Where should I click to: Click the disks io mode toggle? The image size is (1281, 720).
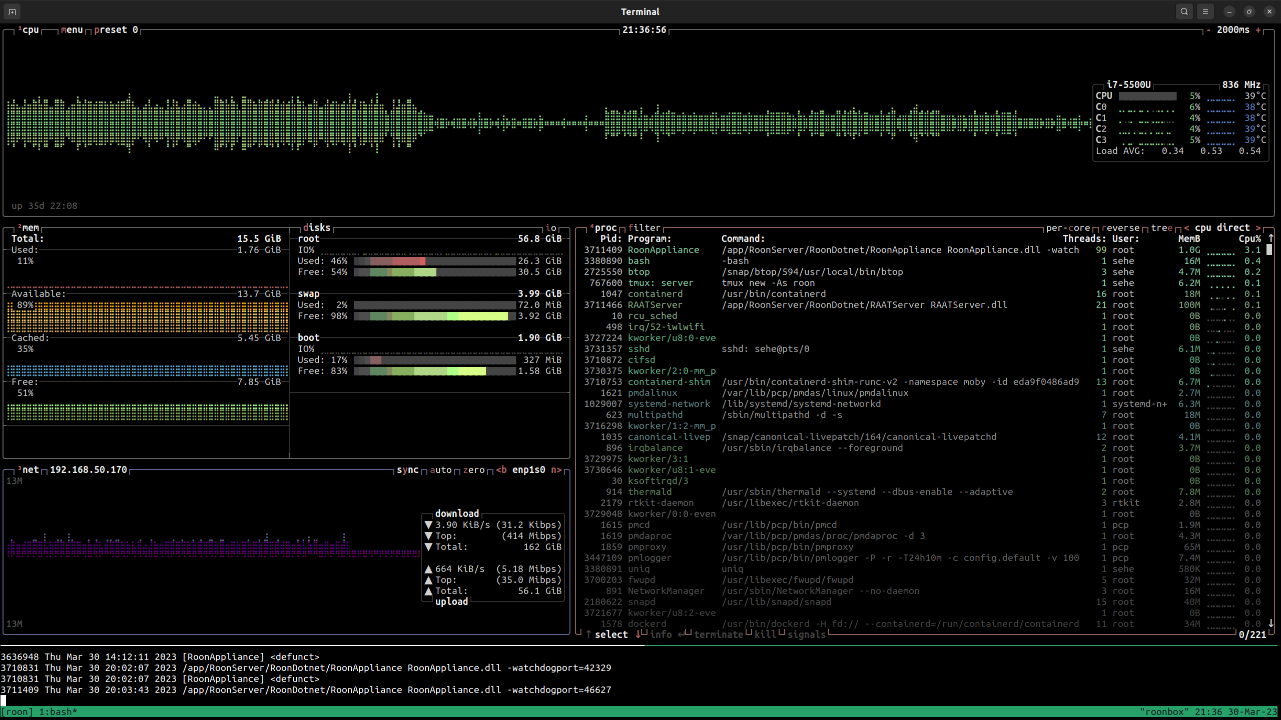pos(550,228)
